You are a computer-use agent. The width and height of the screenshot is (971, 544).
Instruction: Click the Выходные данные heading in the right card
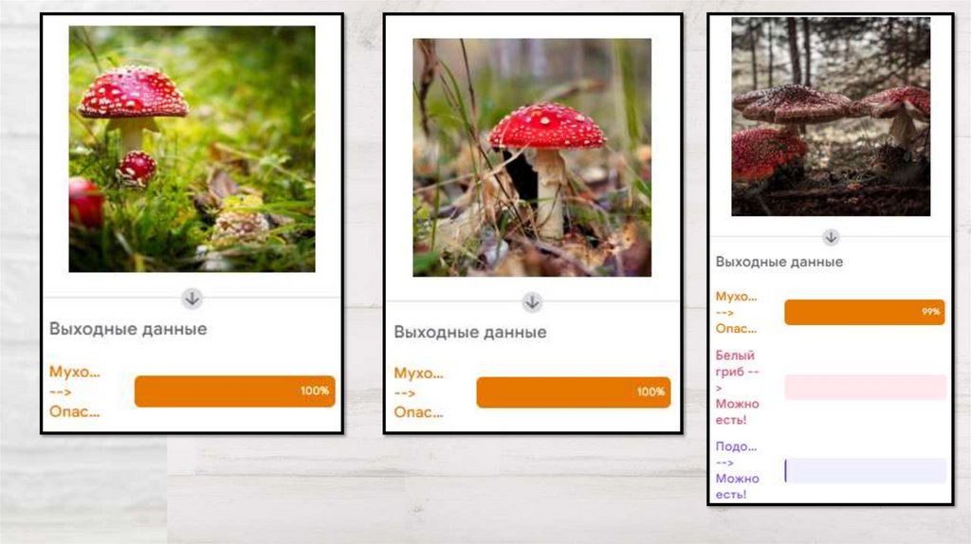pyautogui.click(x=779, y=262)
